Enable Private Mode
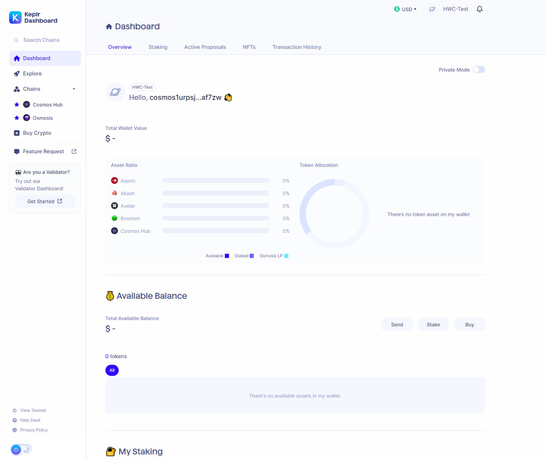The image size is (546, 459). click(479, 69)
